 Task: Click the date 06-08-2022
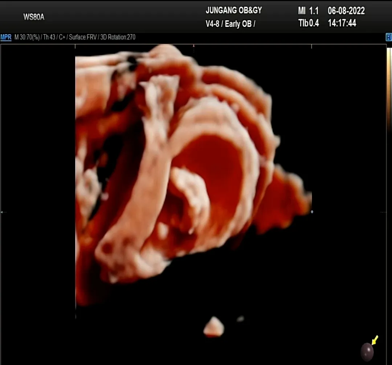click(346, 11)
